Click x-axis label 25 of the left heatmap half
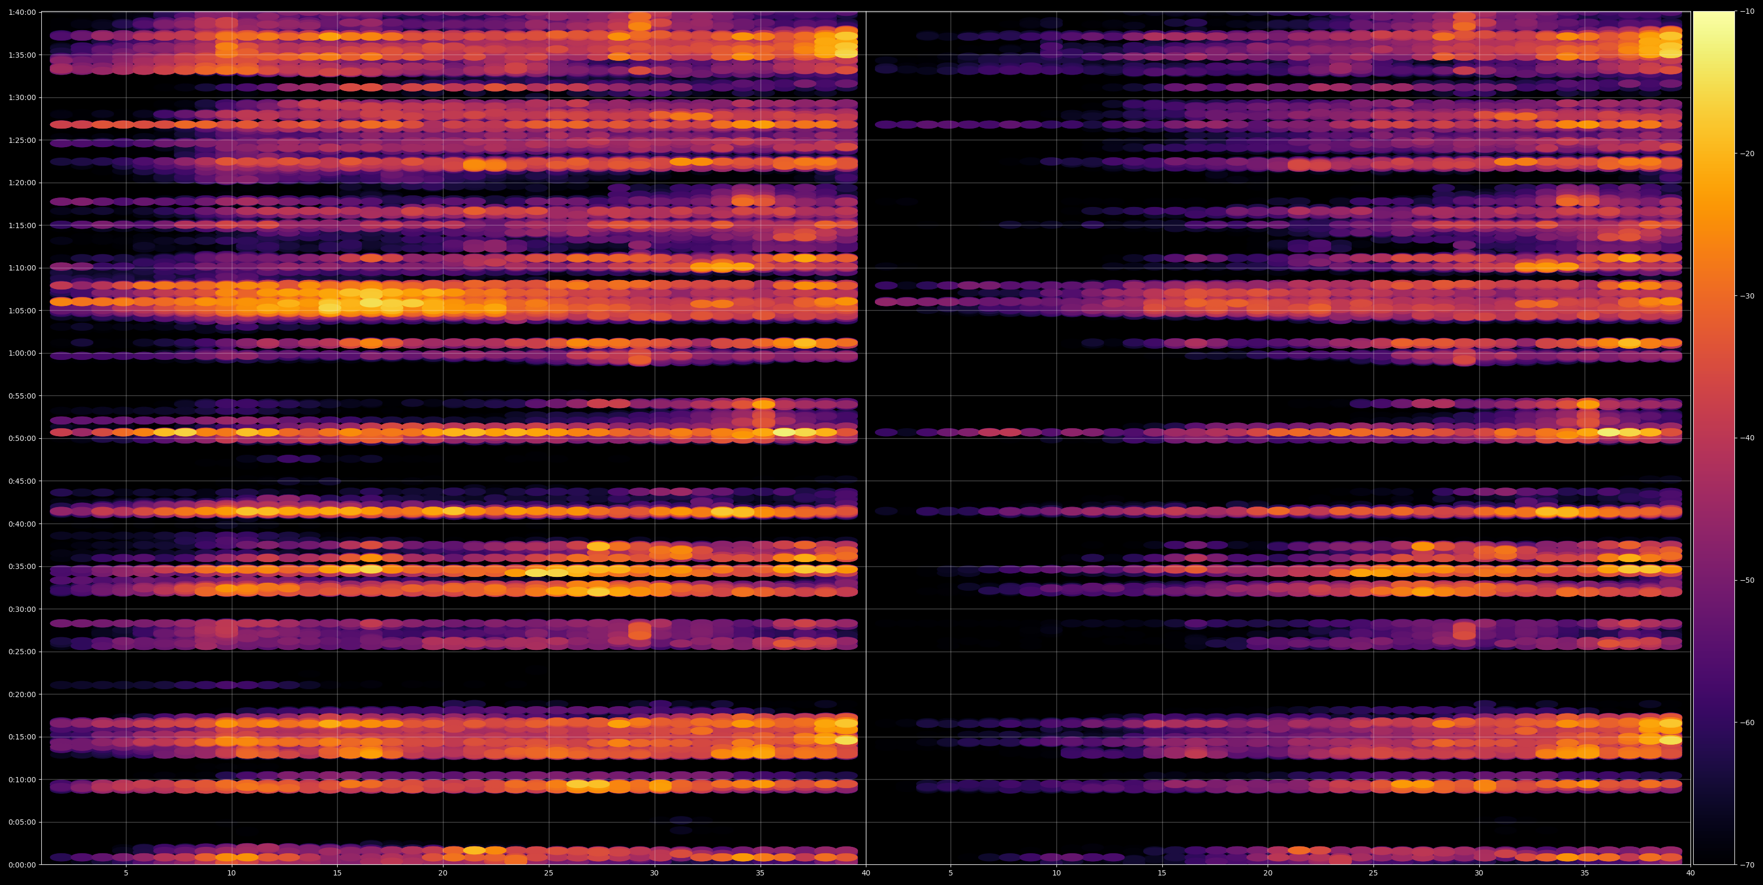This screenshot has width=1763, height=885. 549,873
